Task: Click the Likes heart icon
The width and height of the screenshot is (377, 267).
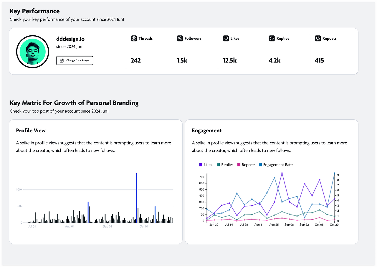Action: coord(226,38)
